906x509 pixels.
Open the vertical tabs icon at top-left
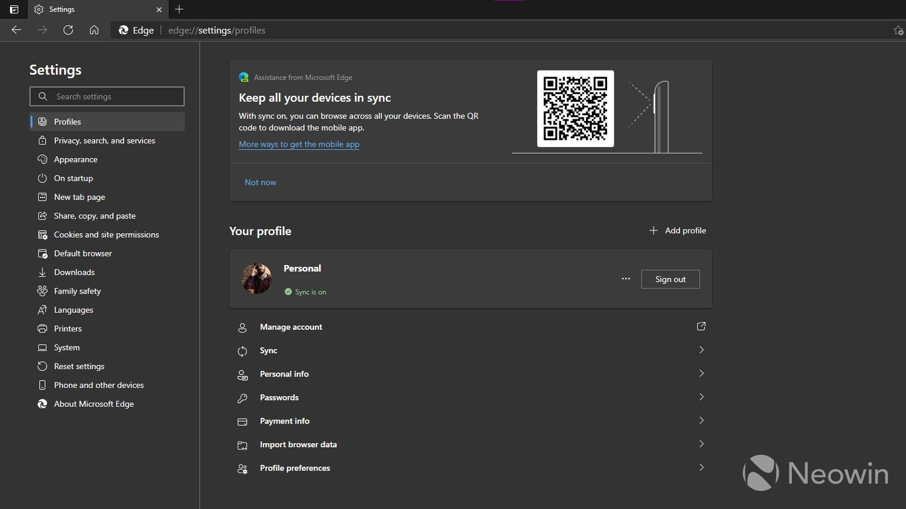[x=14, y=9]
